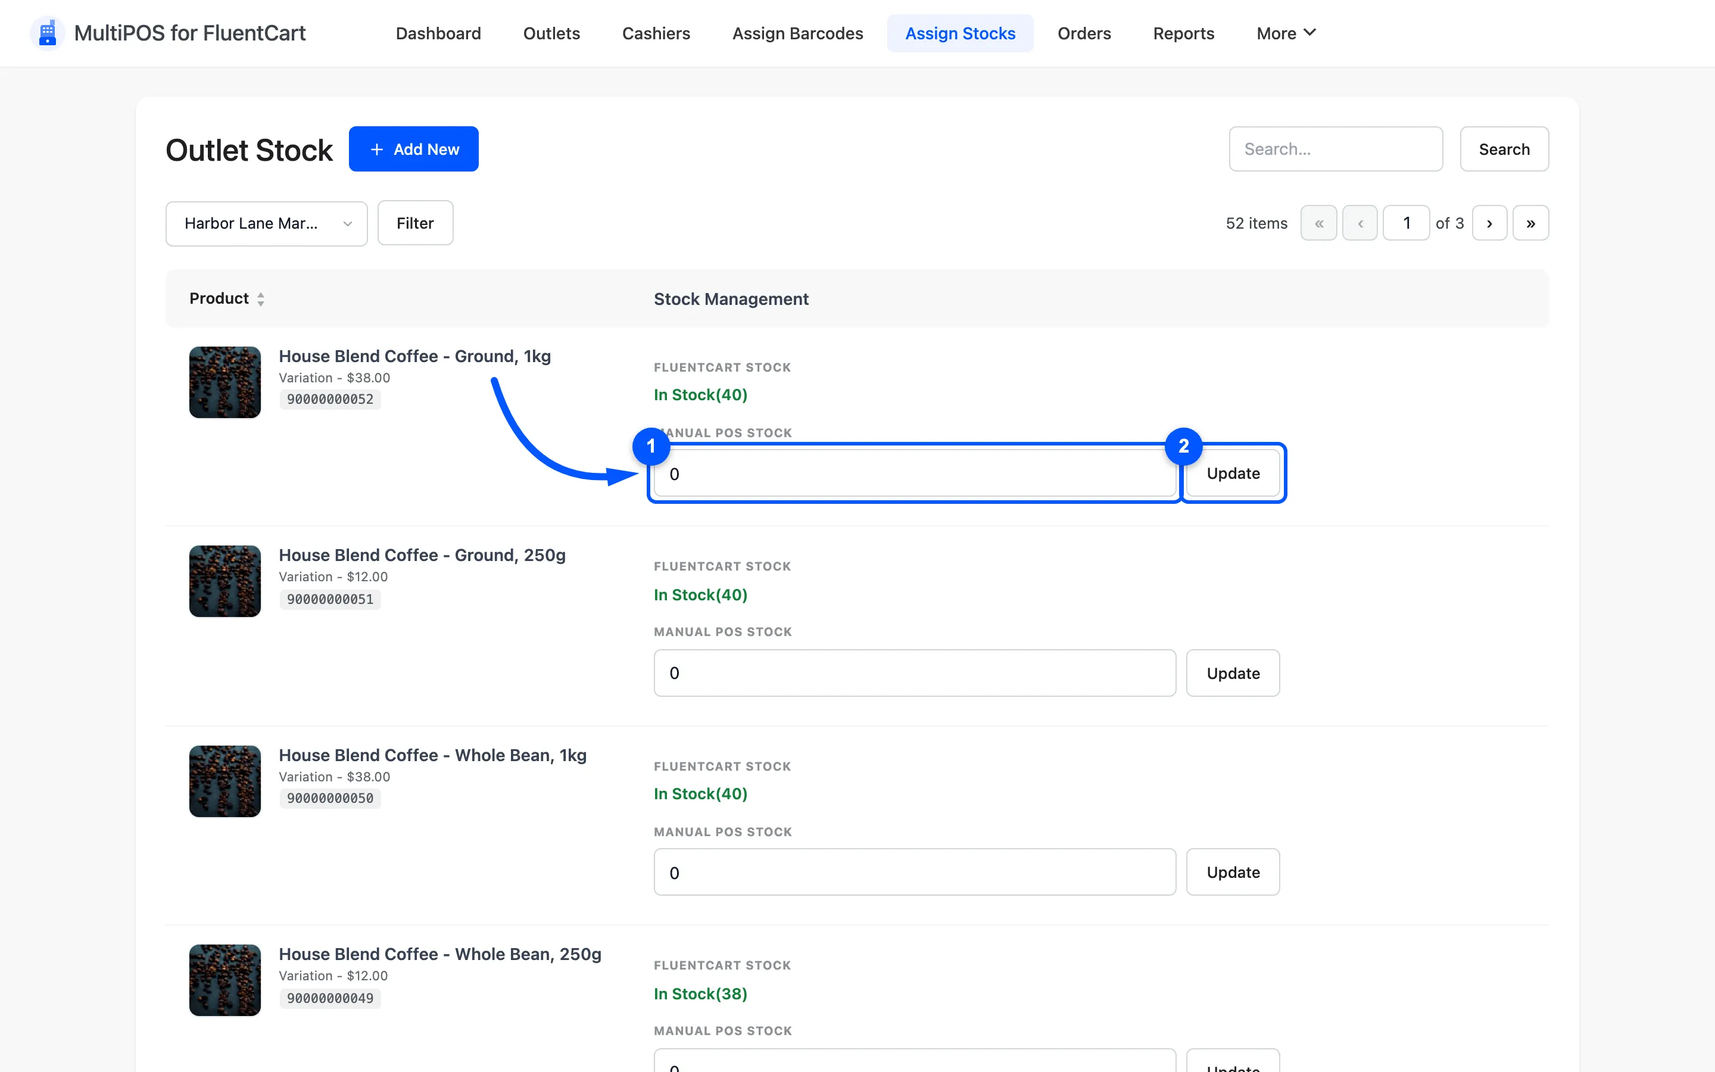
Task: Open the Cashiers tab
Action: coord(656,33)
